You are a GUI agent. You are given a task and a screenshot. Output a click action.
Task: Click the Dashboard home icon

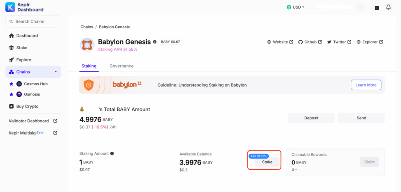11,36
